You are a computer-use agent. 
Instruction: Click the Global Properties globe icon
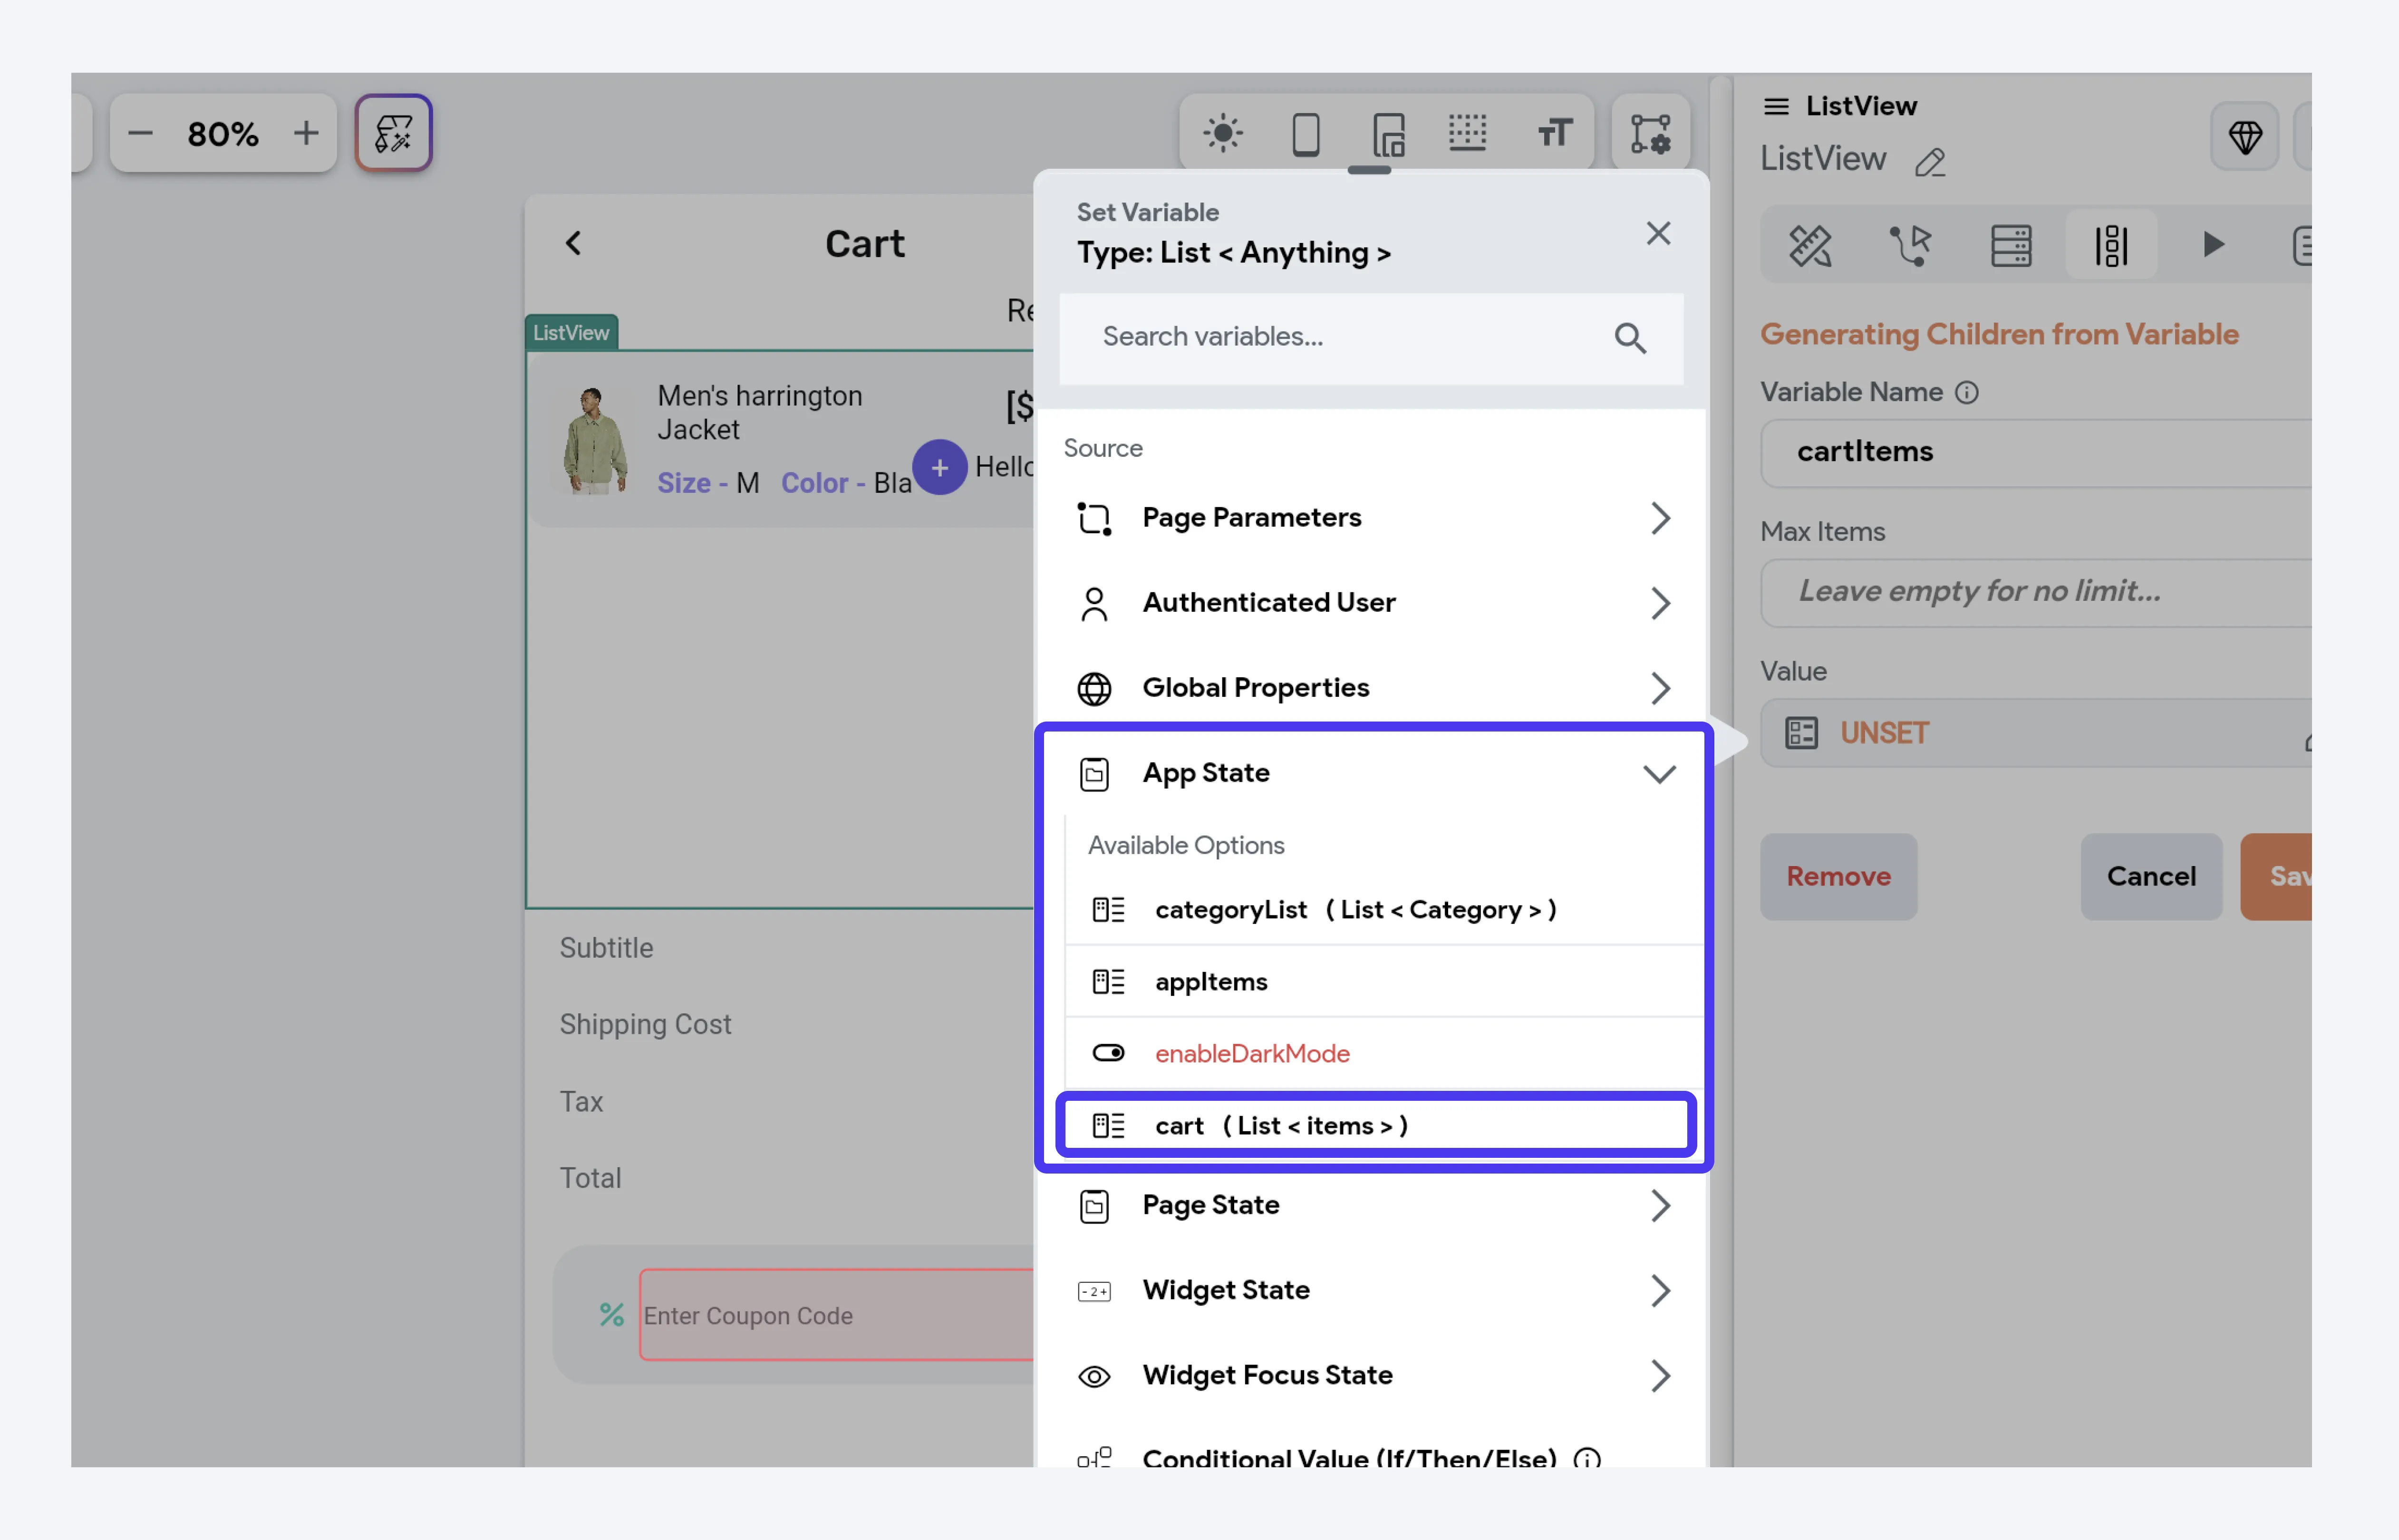pyautogui.click(x=1094, y=689)
